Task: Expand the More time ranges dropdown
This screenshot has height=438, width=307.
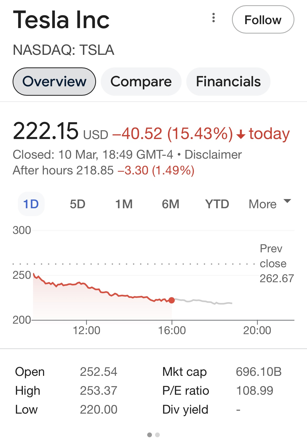Action: (x=263, y=204)
